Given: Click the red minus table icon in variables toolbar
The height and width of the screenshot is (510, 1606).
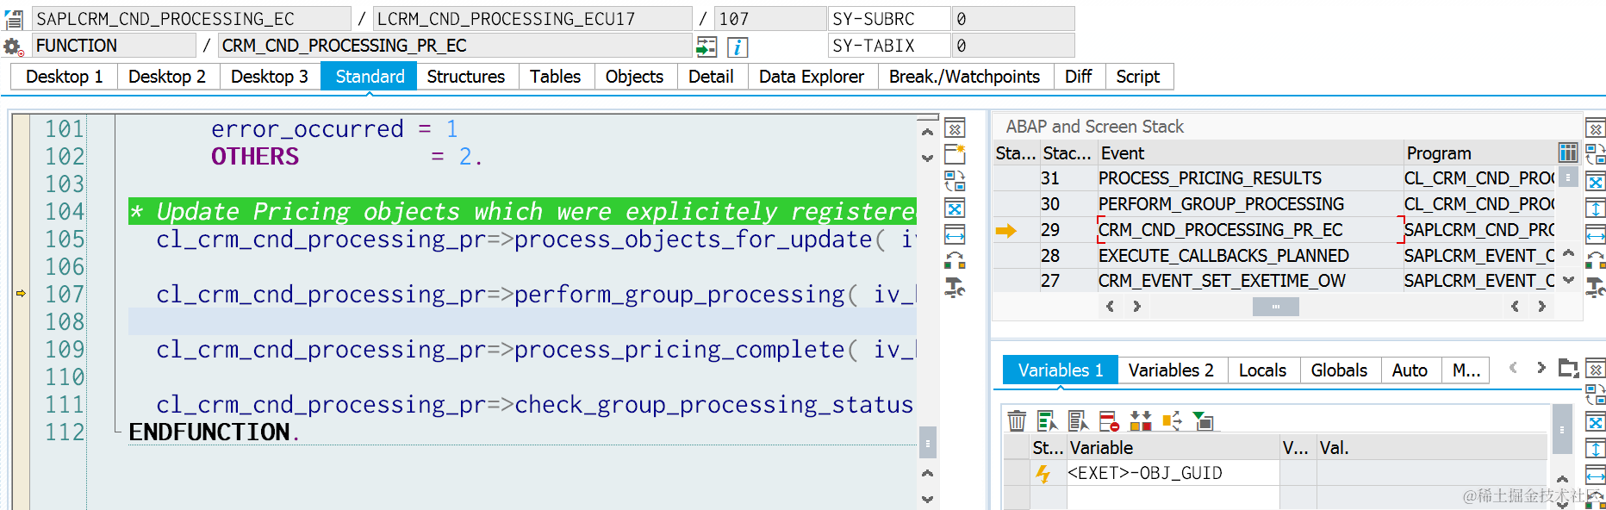Looking at the screenshot, I should pos(1109,421).
